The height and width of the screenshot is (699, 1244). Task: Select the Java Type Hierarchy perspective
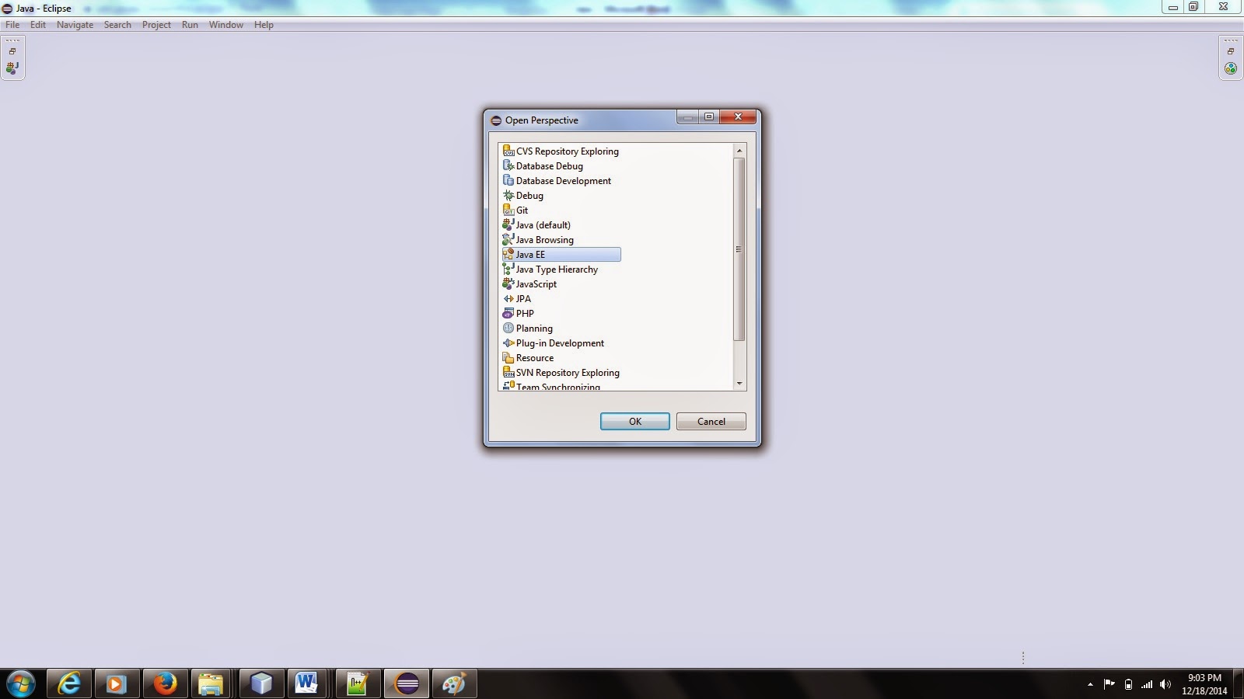(550, 270)
